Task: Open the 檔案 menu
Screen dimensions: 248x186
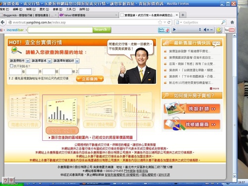Action: [x=4, y=9]
